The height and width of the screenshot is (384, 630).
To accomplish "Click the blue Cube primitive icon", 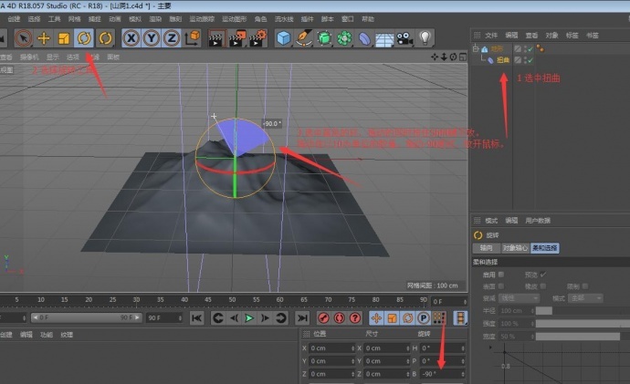I will [x=284, y=38].
